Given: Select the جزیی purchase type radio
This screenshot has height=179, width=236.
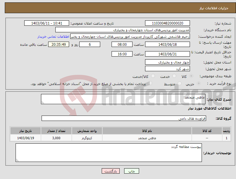Looking at the screenshot, I should tap(199, 84).
